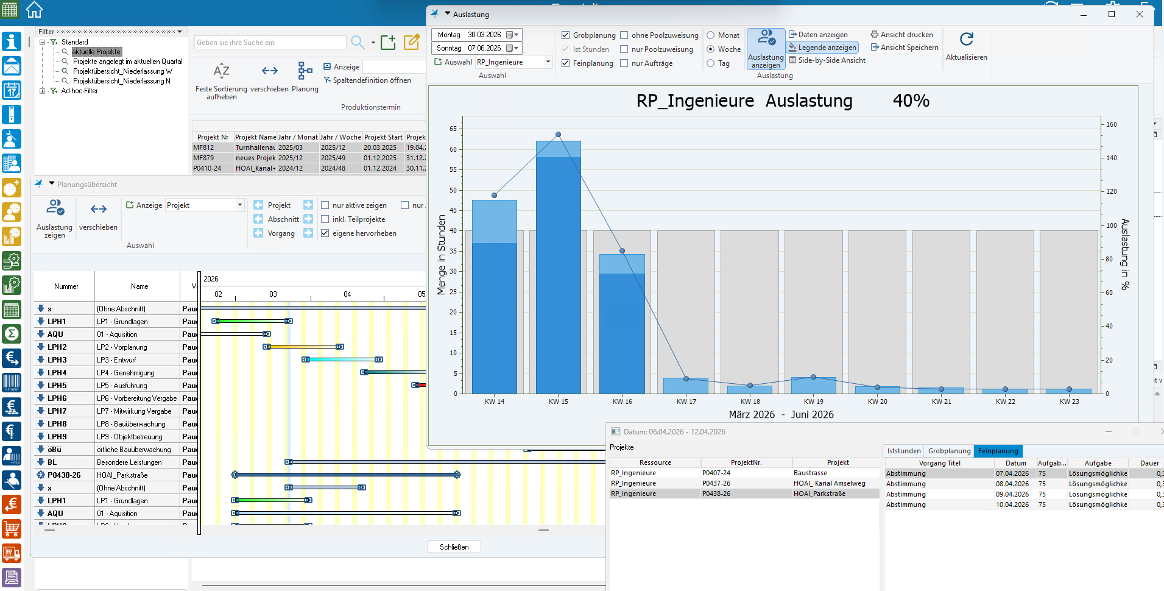Click the Ansicht drucken printer icon
This screenshot has height=591, width=1164.
pos(875,35)
